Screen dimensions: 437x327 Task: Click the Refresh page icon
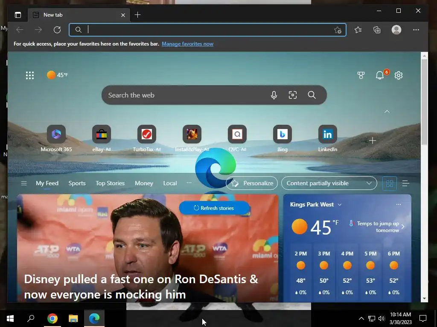pyautogui.click(x=57, y=30)
